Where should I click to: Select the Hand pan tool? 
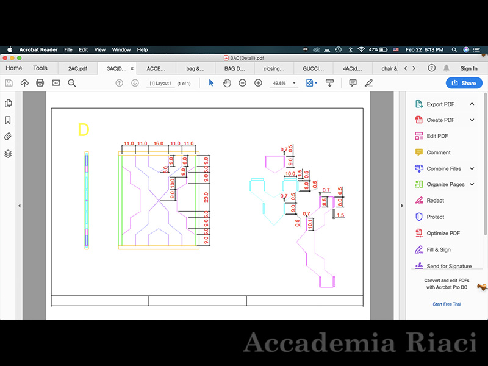coord(227,83)
